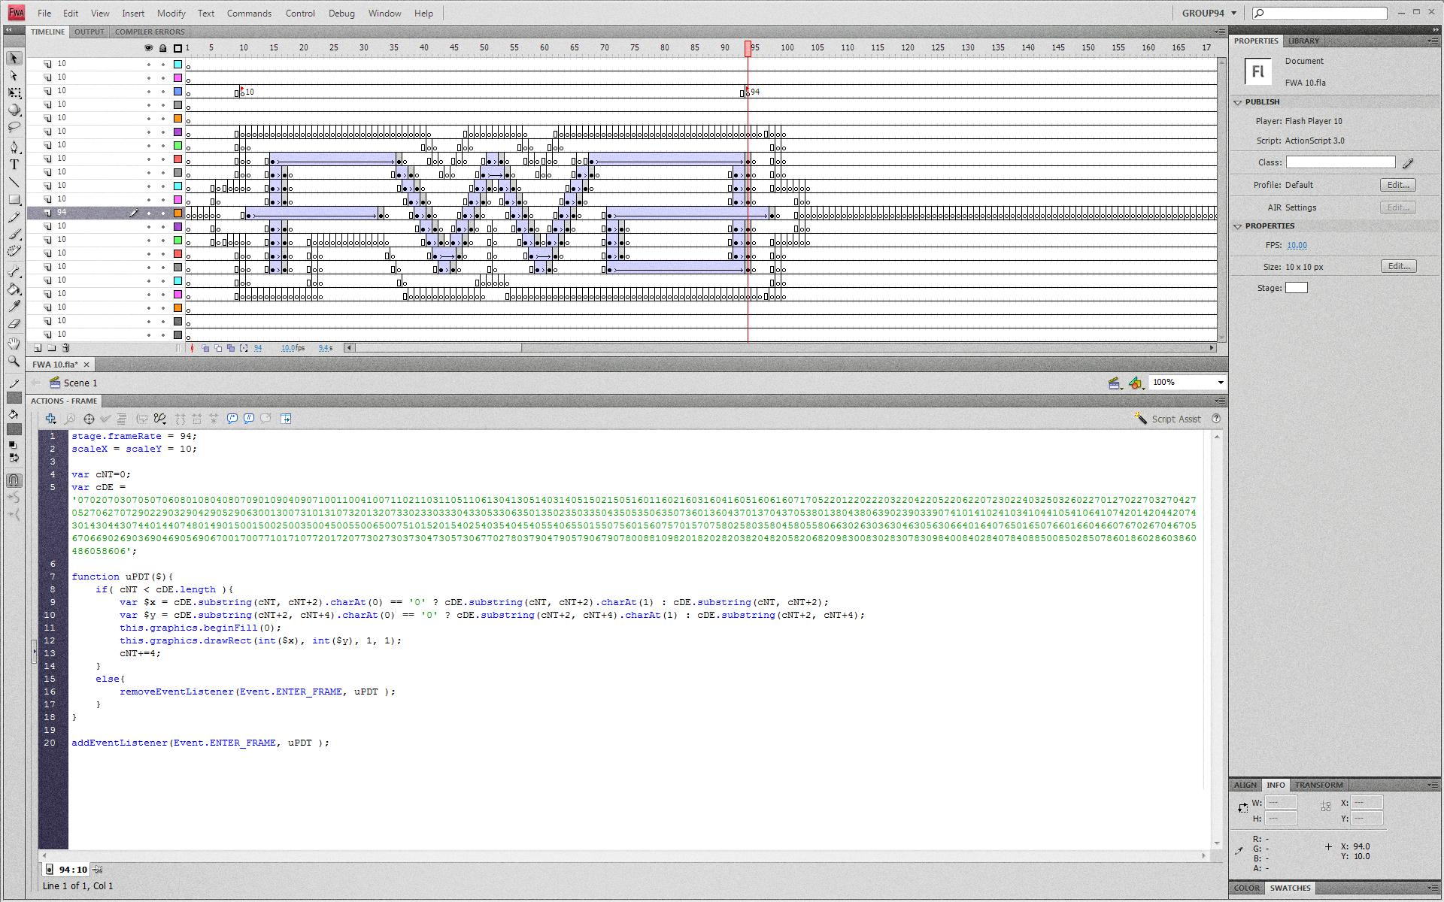This screenshot has width=1444, height=902.
Task: Apply block comment in Actions toolbar
Action: tap(232, 419)
